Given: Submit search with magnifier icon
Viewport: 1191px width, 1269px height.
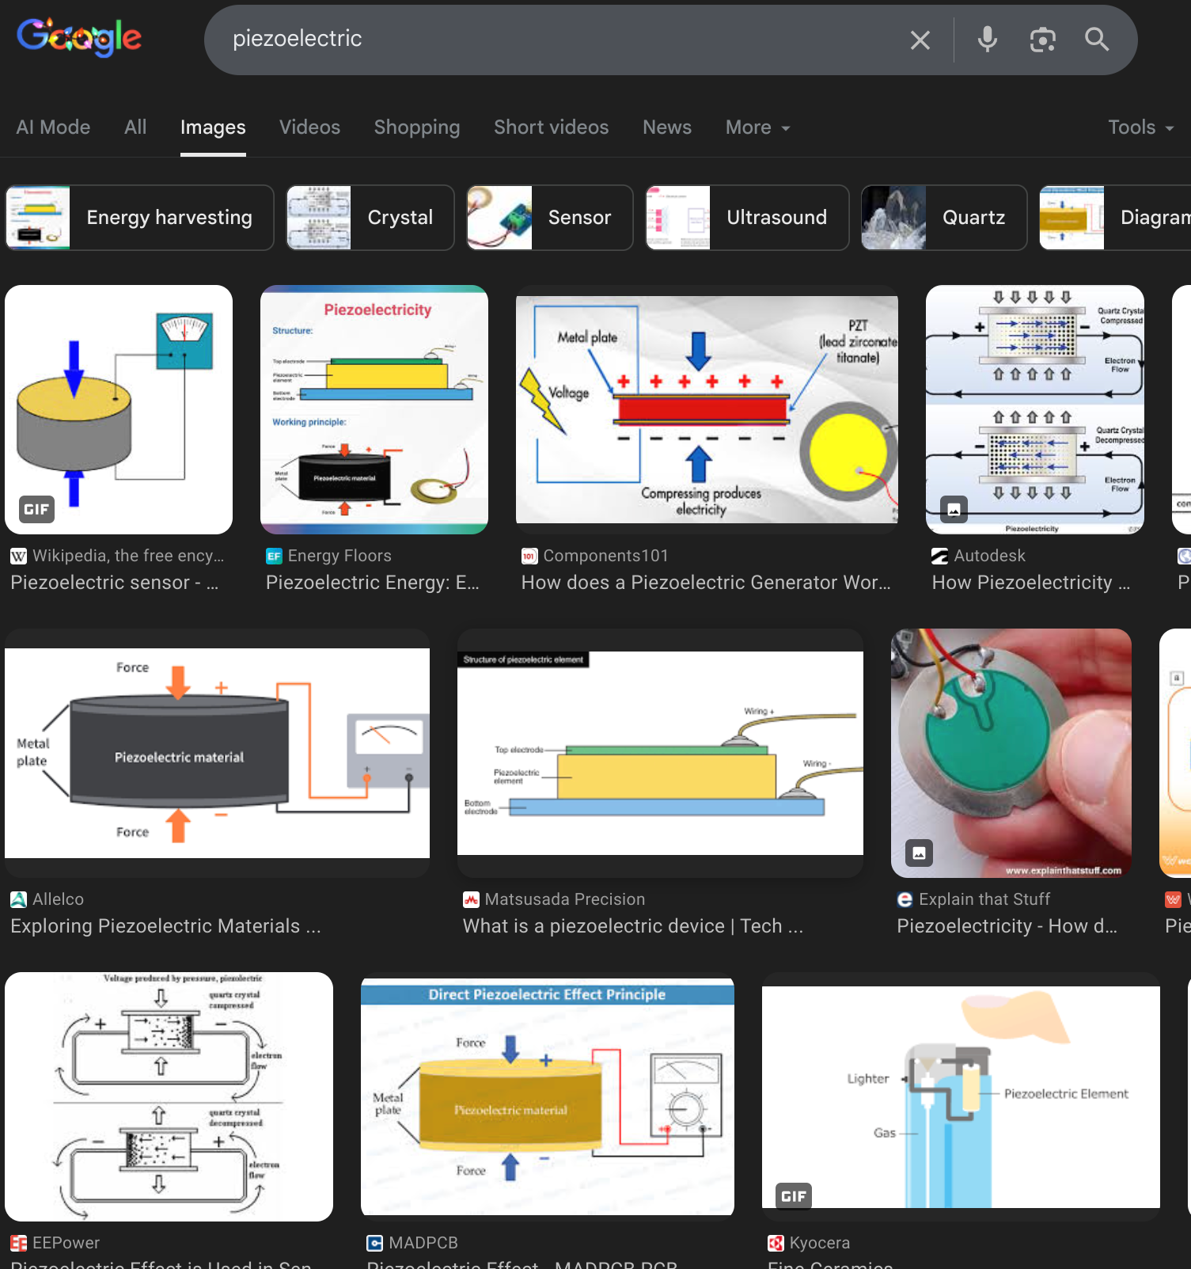Looking at the screenshot, I should tap(1097, 39).
